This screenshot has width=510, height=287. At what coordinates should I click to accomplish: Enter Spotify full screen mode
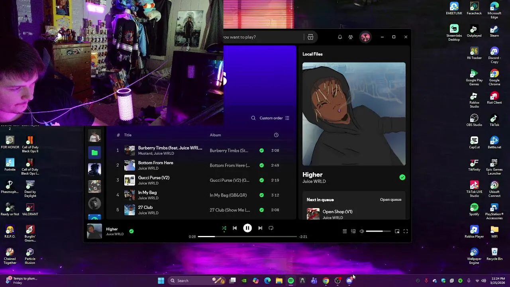406,231
